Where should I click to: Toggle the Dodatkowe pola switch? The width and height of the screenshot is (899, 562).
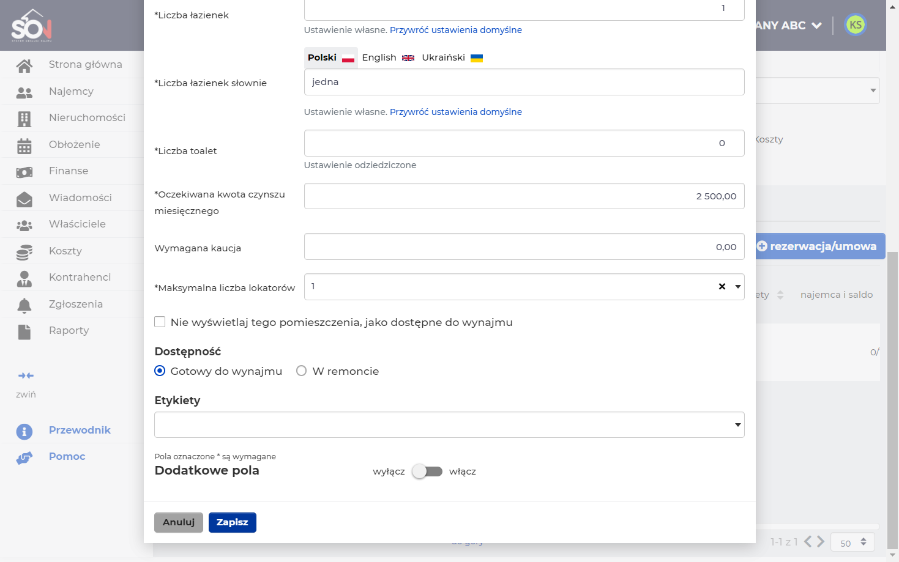coord(427,471)
